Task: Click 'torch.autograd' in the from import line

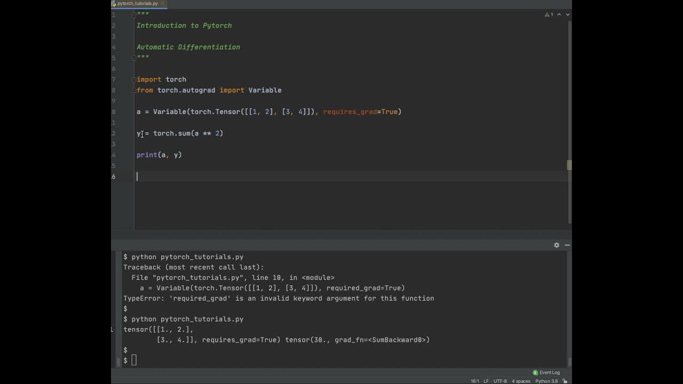Action: click(186, 90)
